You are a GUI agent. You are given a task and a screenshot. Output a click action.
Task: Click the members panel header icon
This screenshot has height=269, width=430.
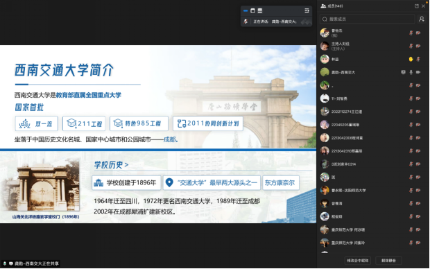[323, 6]
